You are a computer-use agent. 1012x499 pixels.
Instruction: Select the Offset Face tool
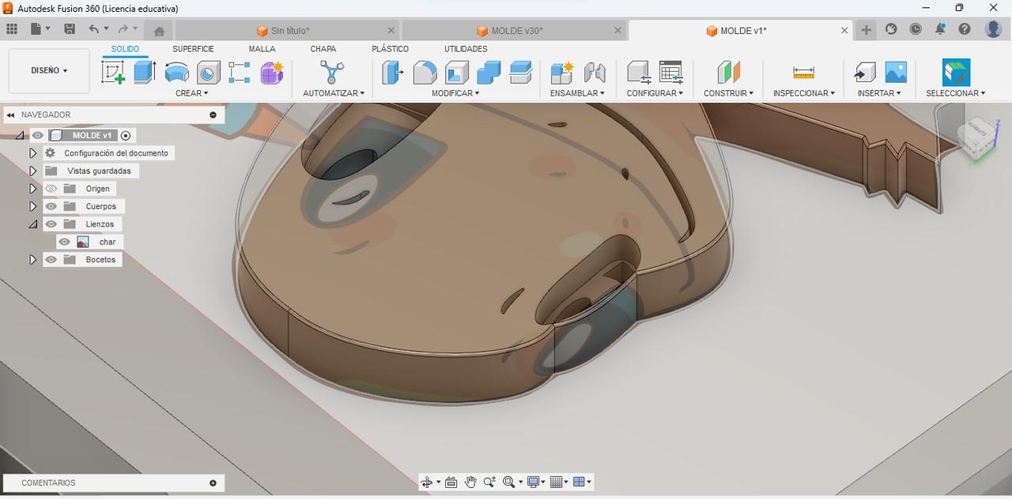[x=521, y=73]
